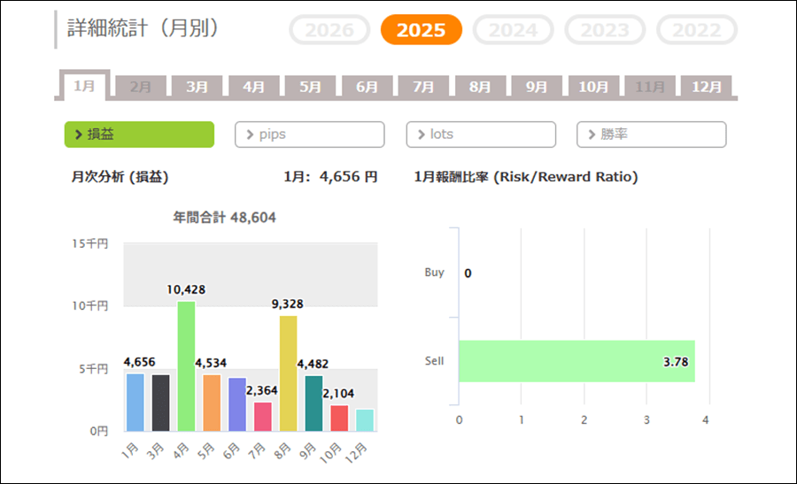Choose the 2022 year button
Image resolution: width=797 pixels, height=484 pixels.
click(697, 30)
